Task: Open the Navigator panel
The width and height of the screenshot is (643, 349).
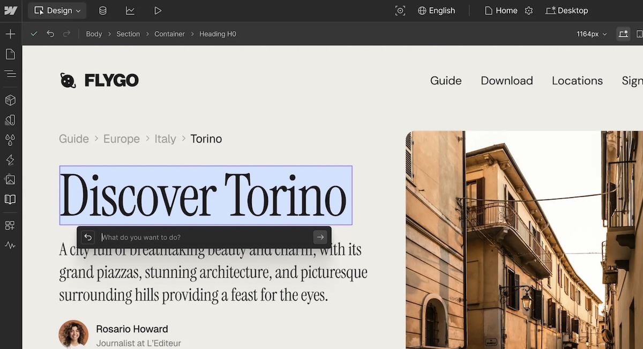Action: click(x=10, y=74)
